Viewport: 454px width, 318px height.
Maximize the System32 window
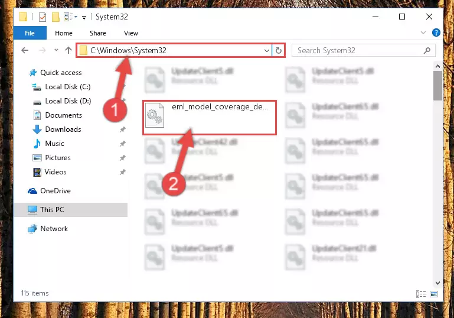click(x=402, y=17)
